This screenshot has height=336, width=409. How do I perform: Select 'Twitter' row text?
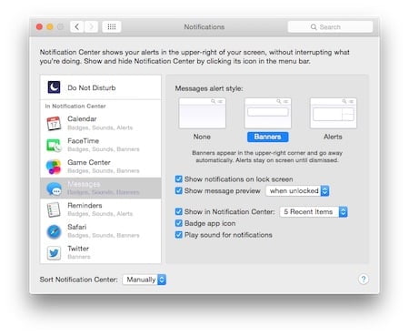tap(78, 249)
